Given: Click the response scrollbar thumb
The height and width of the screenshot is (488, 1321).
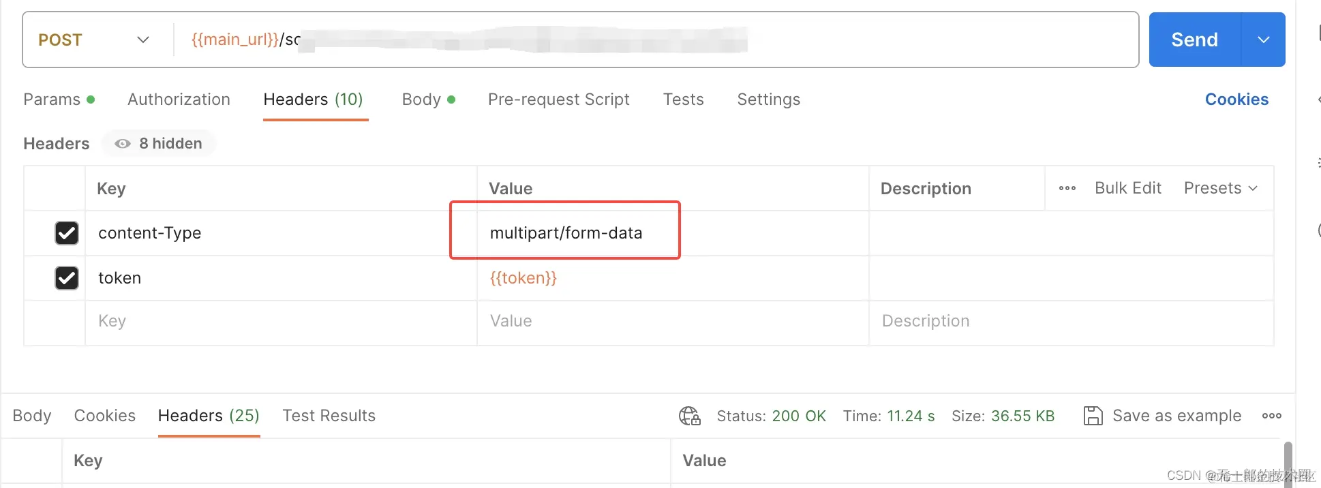Looking at the screenshot, I should click(1288, 465).
